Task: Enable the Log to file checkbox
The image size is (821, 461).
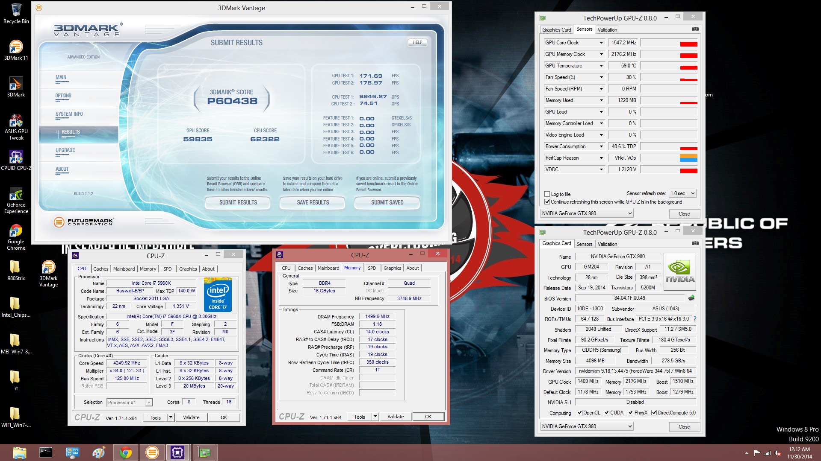Action: point(547,194)
